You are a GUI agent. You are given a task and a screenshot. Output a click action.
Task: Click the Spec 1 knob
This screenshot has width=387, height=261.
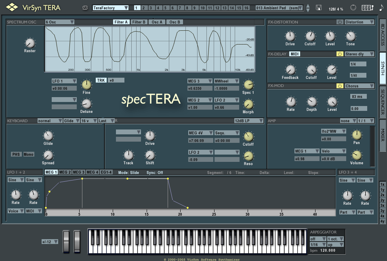pos(248,85)
